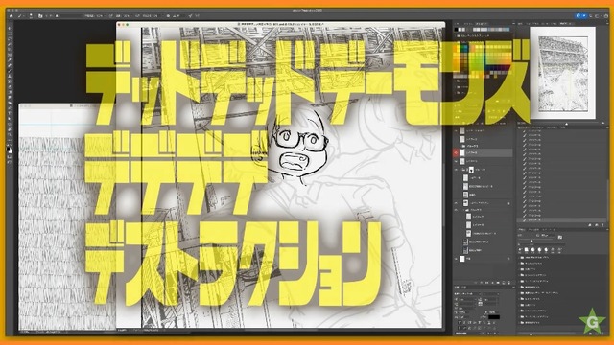Viewport: 614px width, 345px height.
Task: Delete the layer with Layers panel trash icon
Action: [x=509, y=283]
